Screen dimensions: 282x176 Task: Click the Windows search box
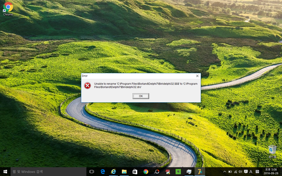click(x=48, y=172)
